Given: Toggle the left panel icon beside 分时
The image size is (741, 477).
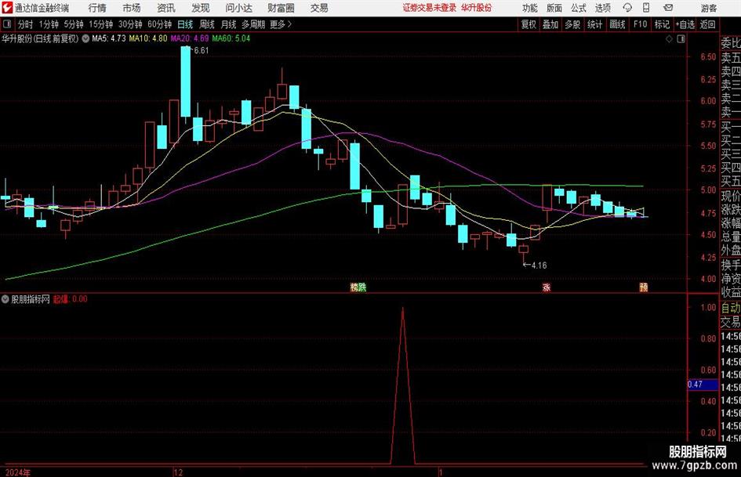Looking at the screenshot, I should pos(7,24).
